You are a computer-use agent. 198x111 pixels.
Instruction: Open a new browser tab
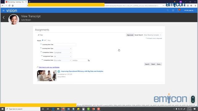(x=30, y=2)
